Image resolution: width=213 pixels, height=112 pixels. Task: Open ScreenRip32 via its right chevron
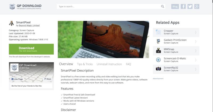pyautogui.click(x=196, y=69)
